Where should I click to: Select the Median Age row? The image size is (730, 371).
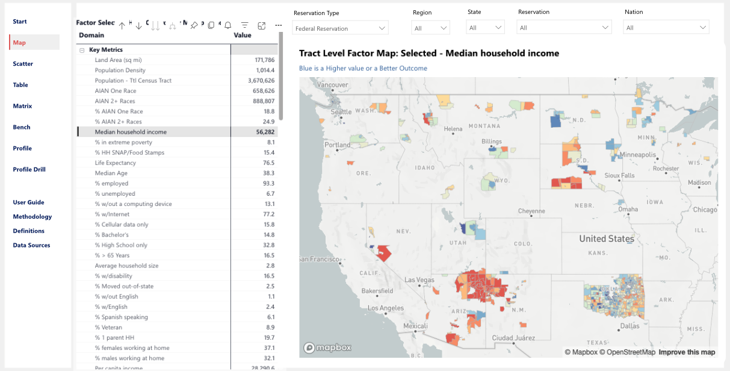click(x=177, y=173)
